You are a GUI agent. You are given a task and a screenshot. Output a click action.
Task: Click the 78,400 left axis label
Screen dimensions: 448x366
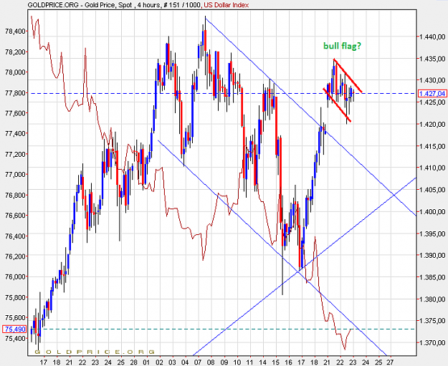[15, 31]
